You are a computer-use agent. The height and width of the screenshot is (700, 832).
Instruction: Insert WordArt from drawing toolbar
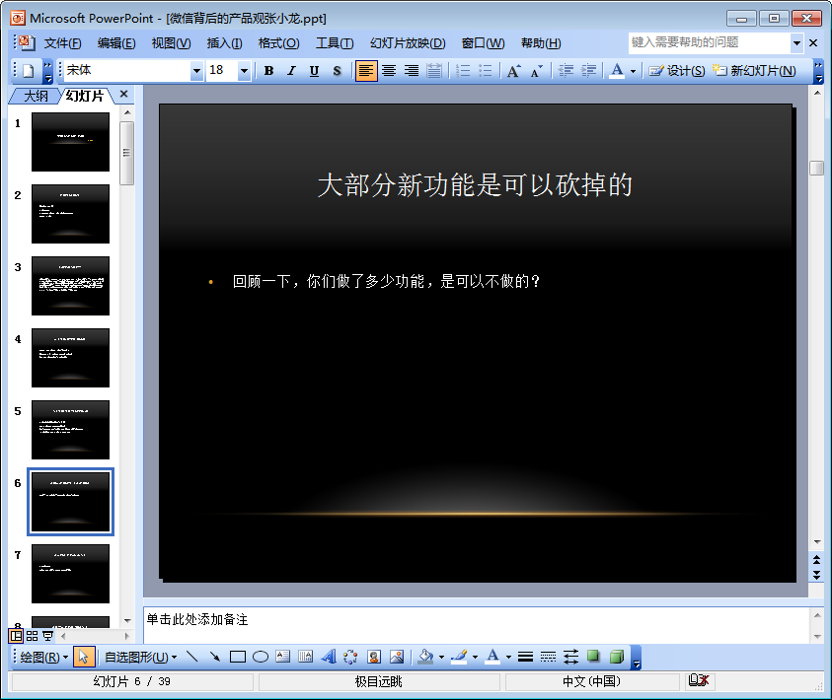pos(329,657)
